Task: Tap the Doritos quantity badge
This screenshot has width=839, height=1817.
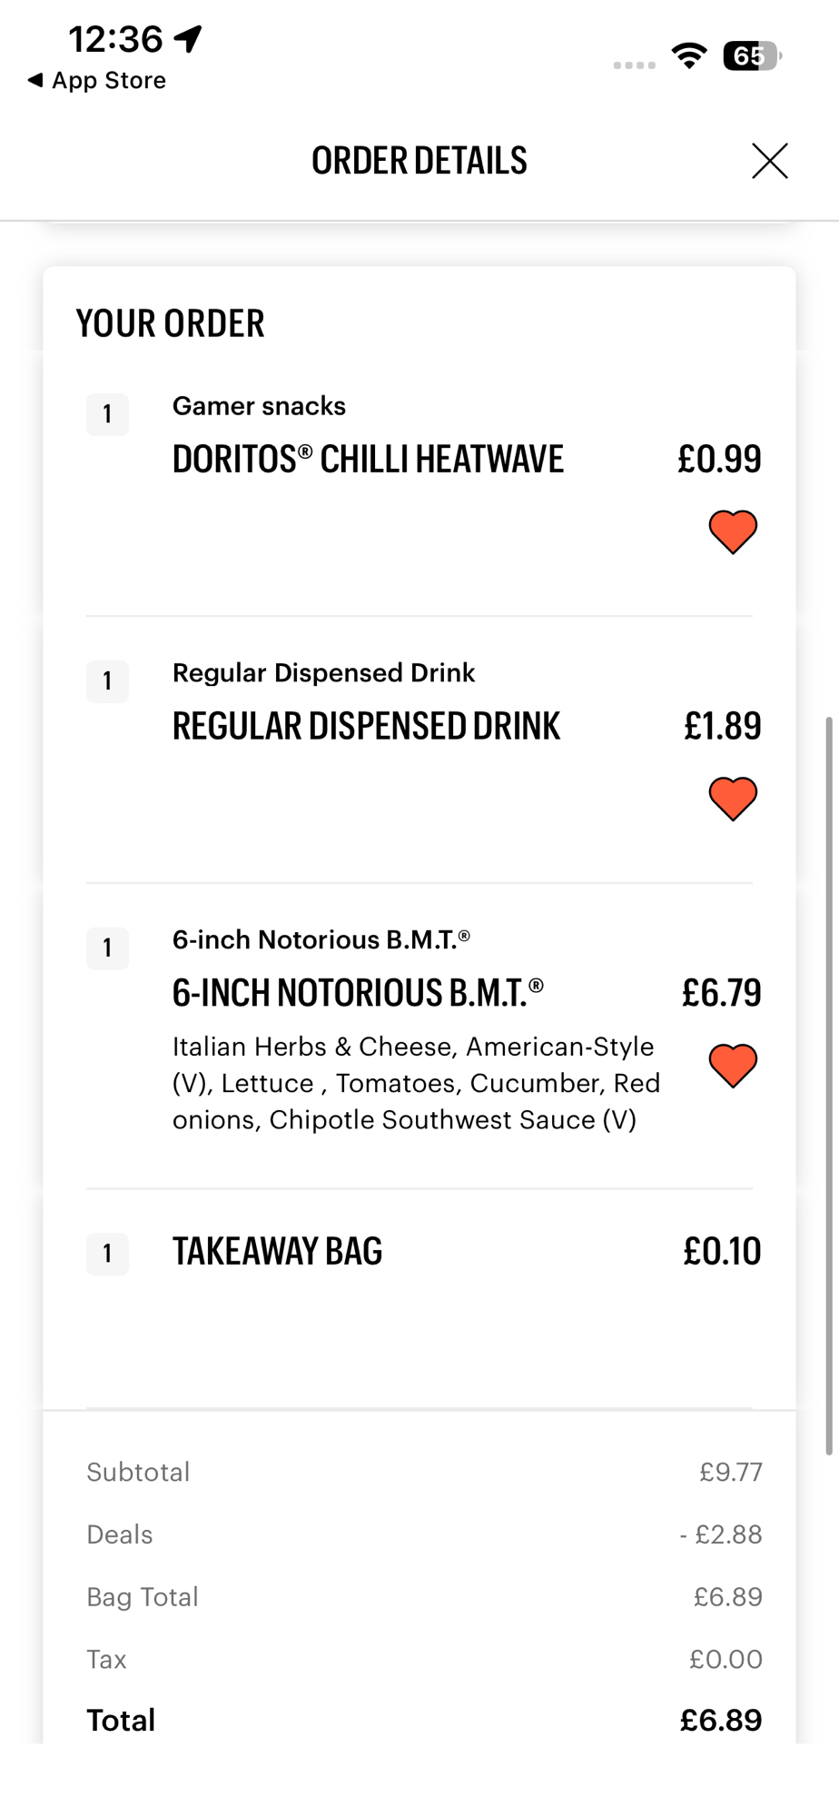Action: (x=107, y=414)
